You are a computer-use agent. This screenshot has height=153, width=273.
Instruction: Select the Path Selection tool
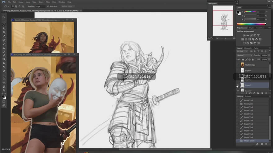click(4, 79)
